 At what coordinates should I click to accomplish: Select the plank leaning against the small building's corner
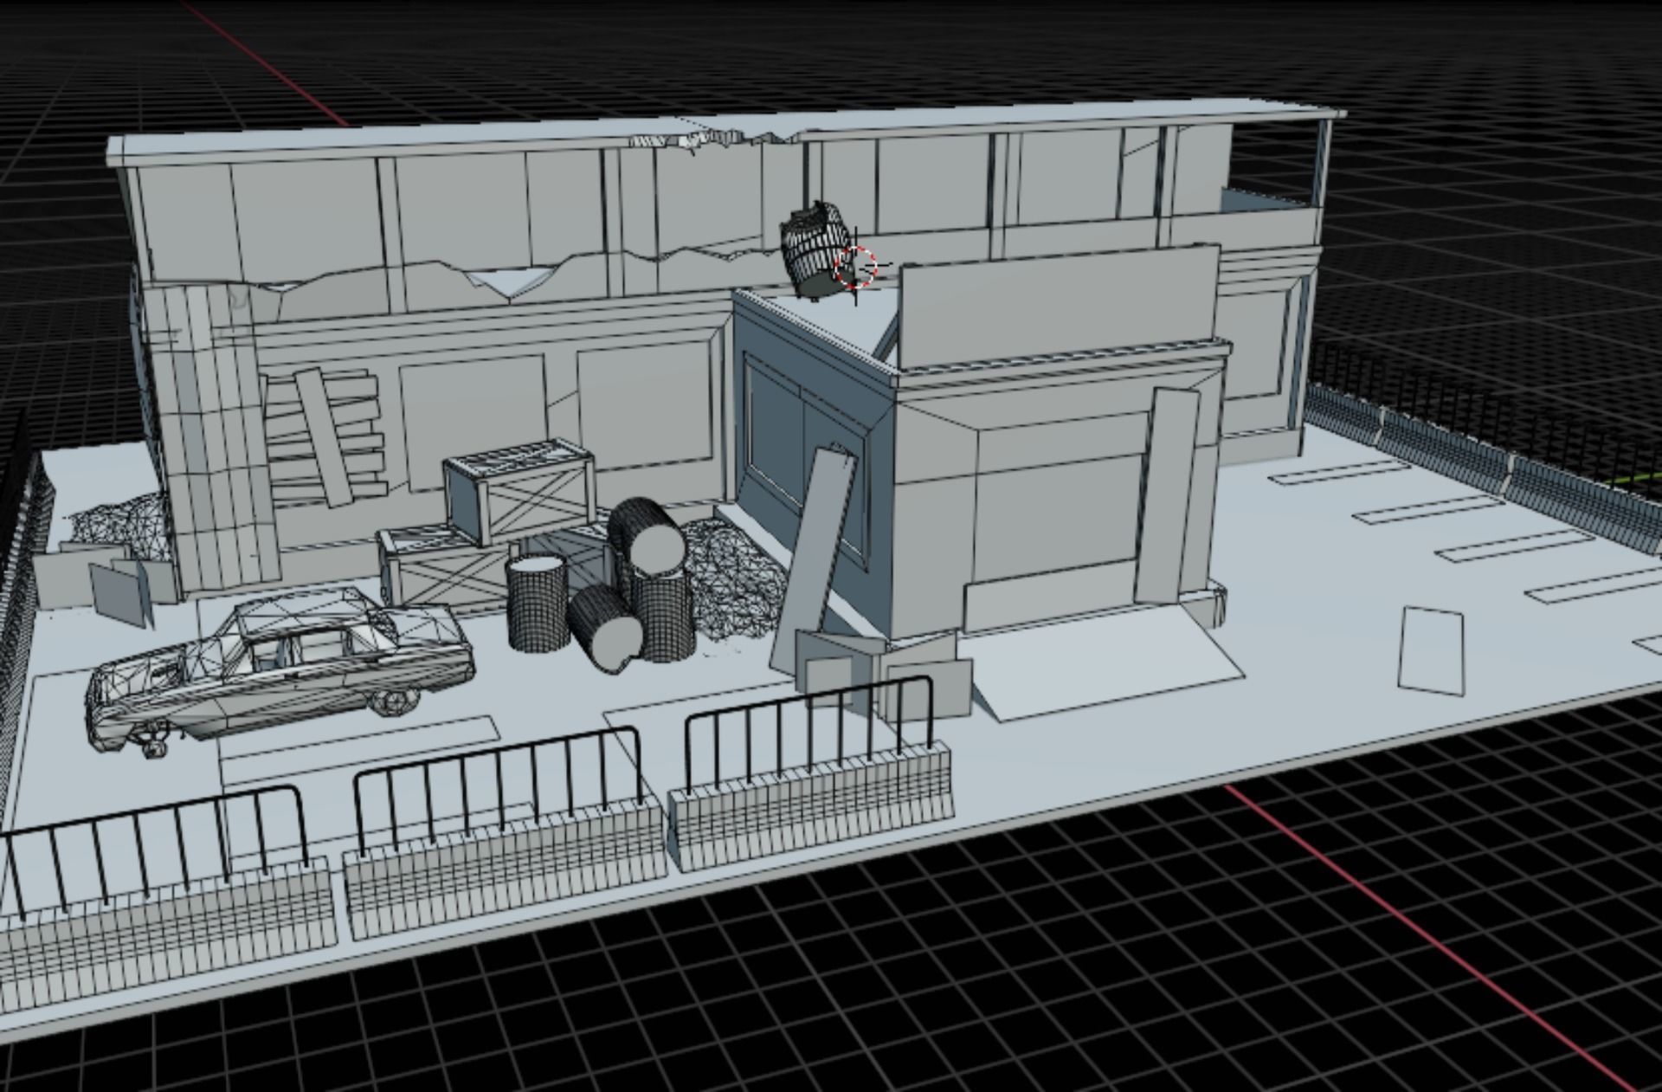point(814,559)
